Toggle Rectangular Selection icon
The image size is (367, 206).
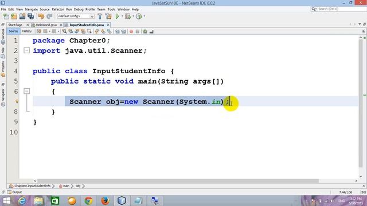coord(89,31)
